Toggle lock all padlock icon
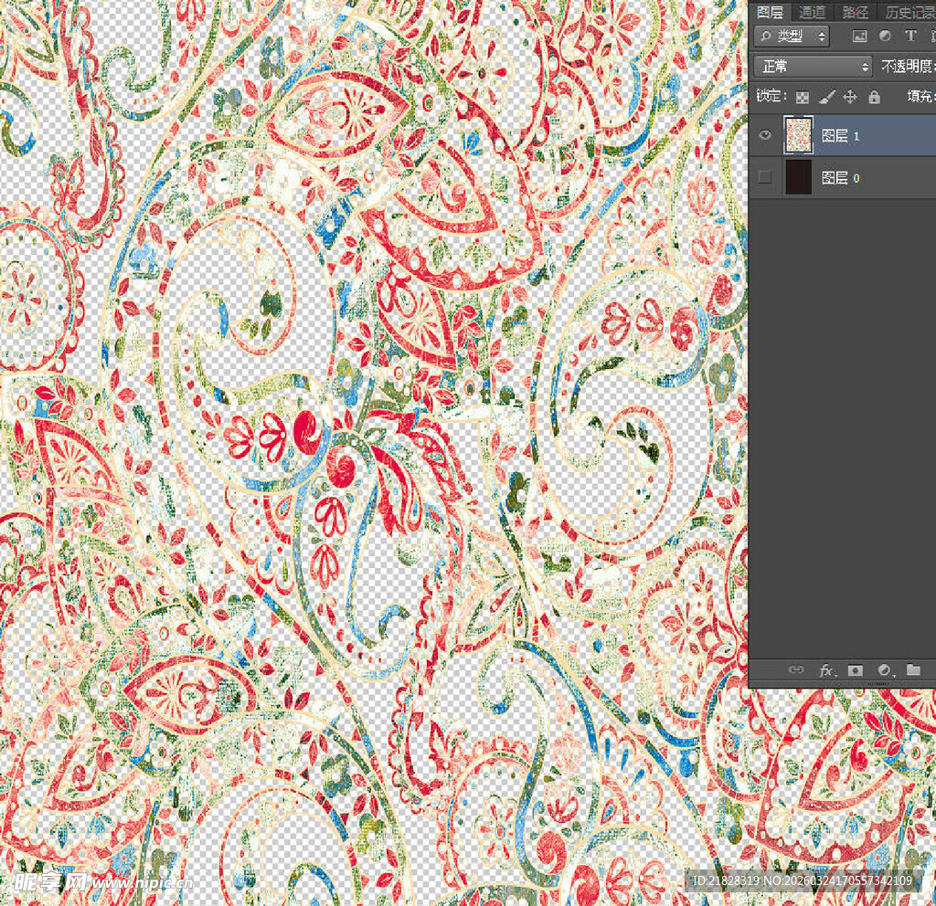Image resolution: width=936 pixels, height=906 pixels. click(x=874, y=97)
